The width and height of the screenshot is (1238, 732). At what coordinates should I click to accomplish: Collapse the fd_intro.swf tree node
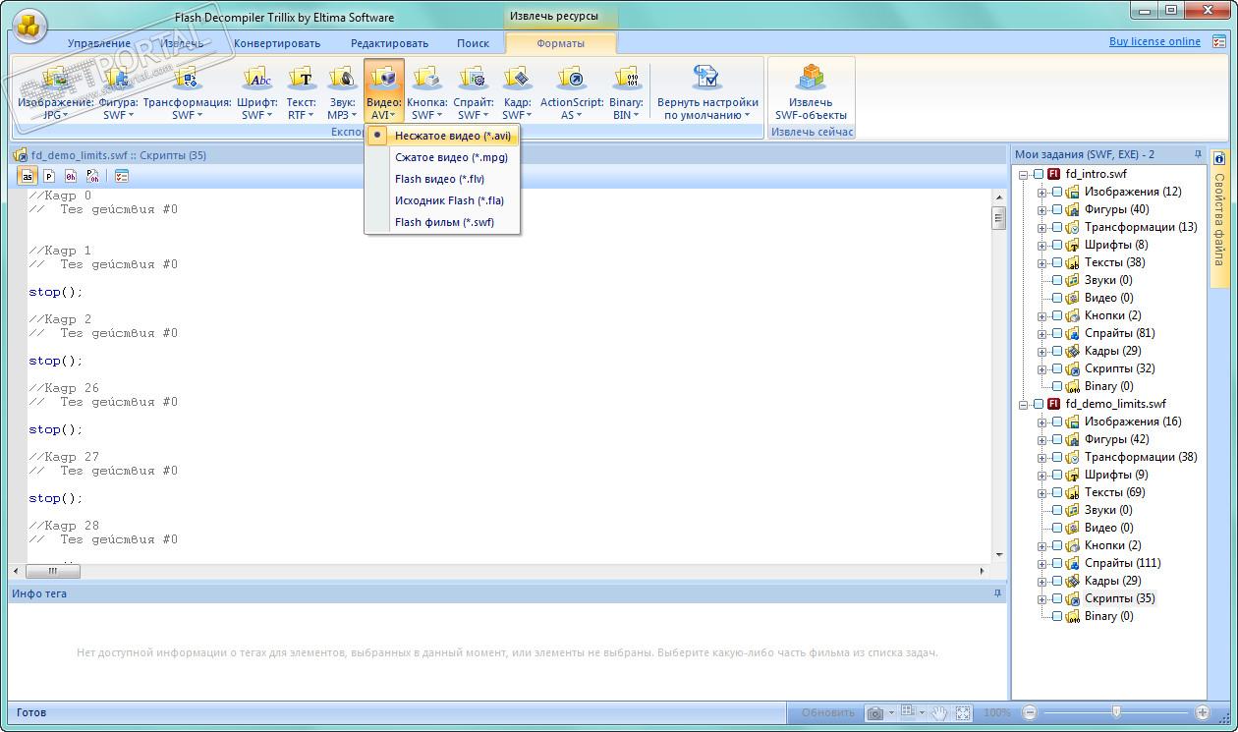coord(1023,174)
